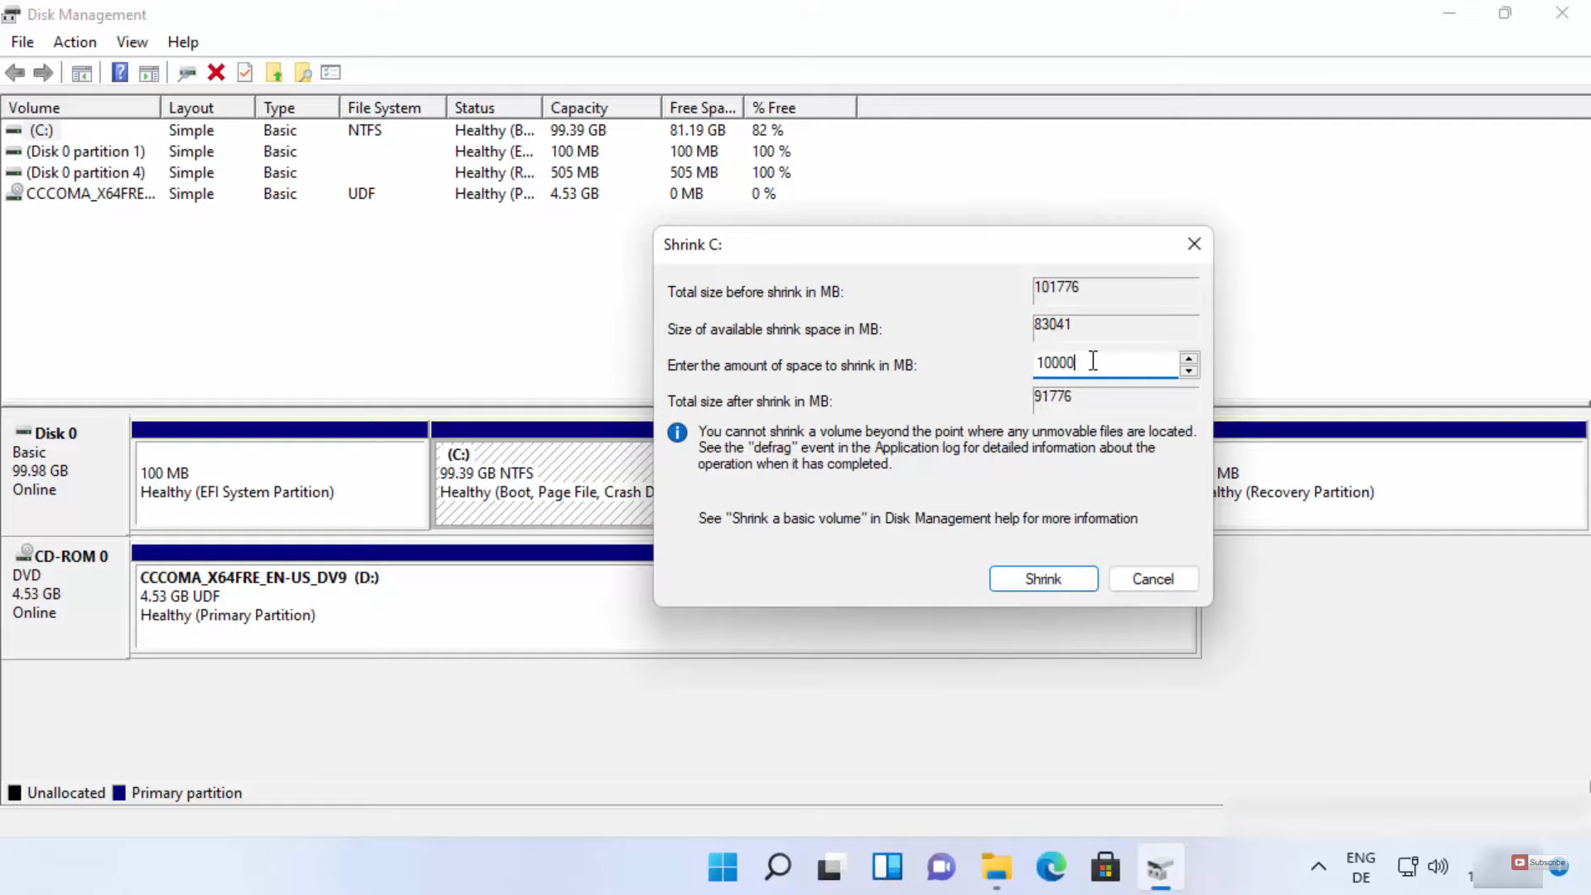The width and height of the screenshot is (1591, 895).
Task: Open Help using the question mark toolbar icon
Action: pos(119,73)
